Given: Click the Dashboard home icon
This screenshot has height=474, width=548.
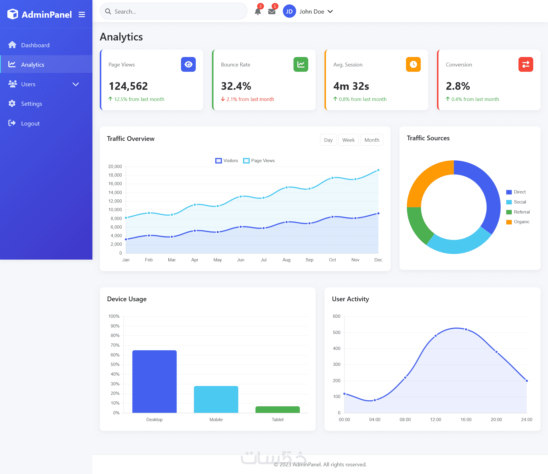Looking at the screenshot, I should pyautogui.click(x=12, y=45).
